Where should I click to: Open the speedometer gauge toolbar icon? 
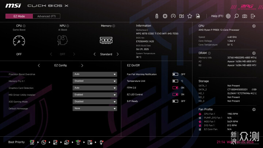173,16
